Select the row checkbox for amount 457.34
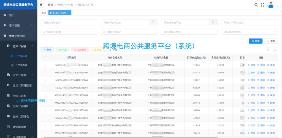Viewport: 282px width, 138px height. [45, 73]
